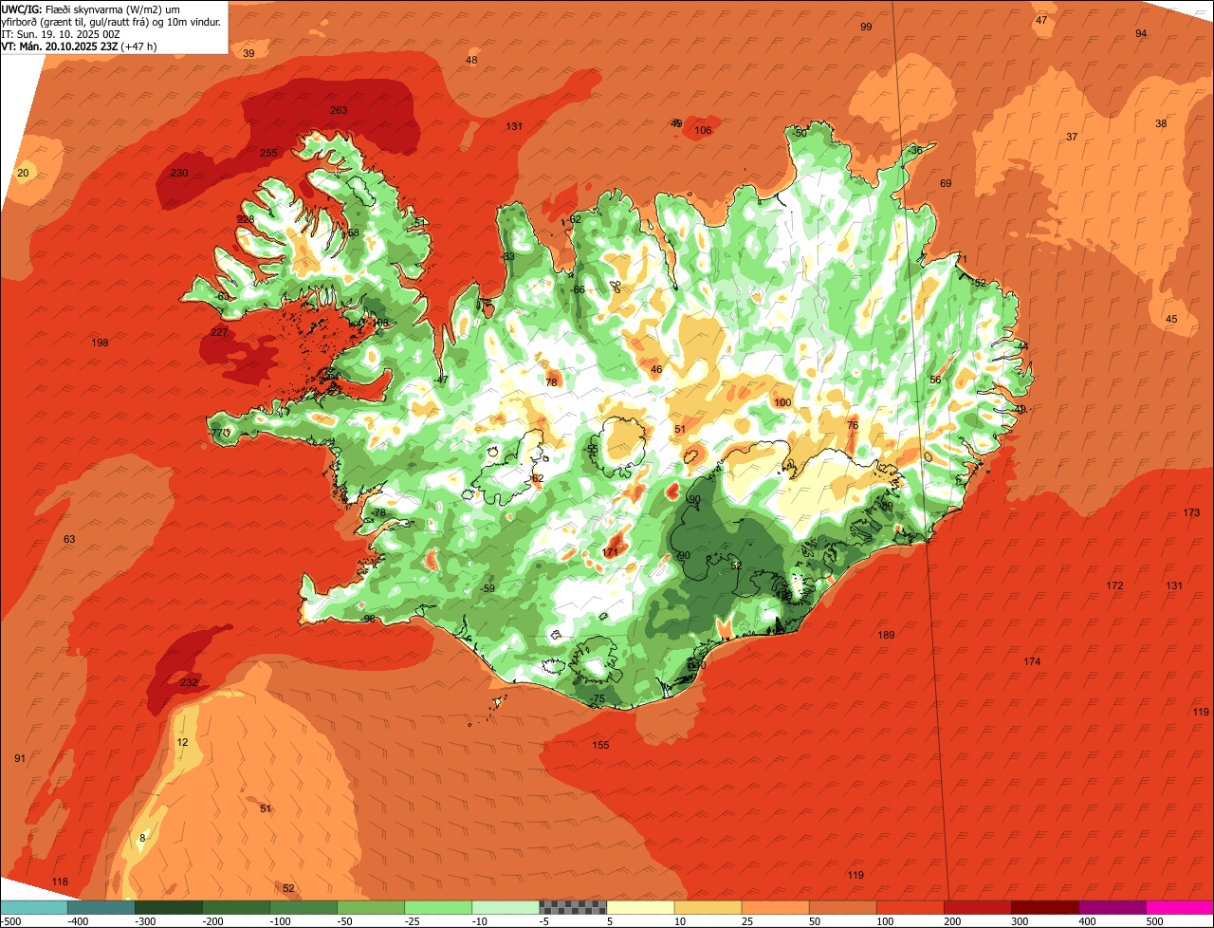Click the header line 'yfirborð (grænt til, gul/rautt frá) og 10m vindur.'
Image resolution: width=1214 pixels, height=928 pixels.
pos(111,21)
